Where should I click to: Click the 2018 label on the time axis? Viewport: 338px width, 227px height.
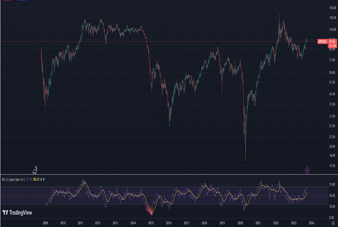coord(204,223)
